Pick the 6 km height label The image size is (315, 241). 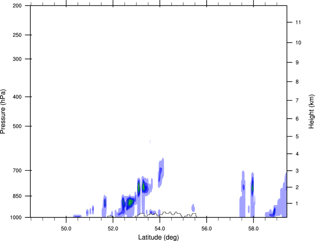click(297, 119)
